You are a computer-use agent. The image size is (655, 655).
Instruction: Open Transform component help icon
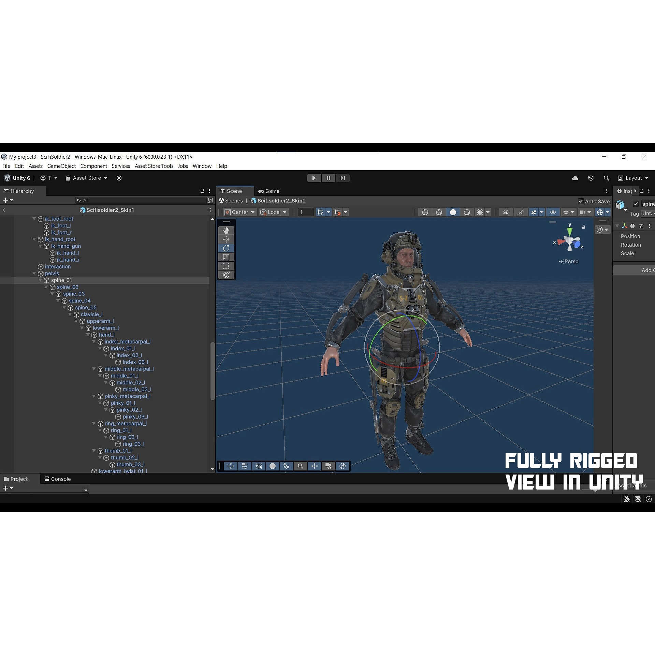(632, 226)
